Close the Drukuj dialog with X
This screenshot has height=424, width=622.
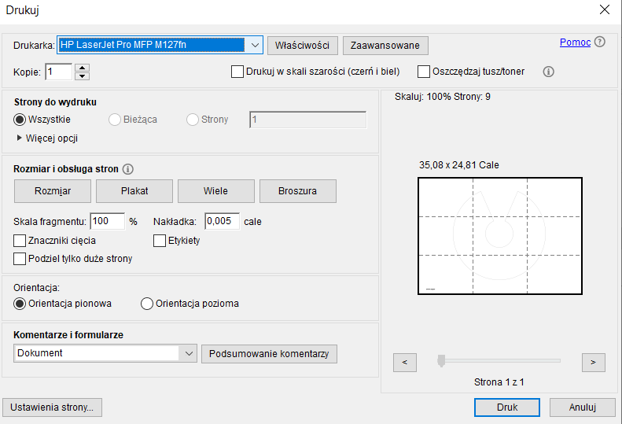[x=605, y=9]
